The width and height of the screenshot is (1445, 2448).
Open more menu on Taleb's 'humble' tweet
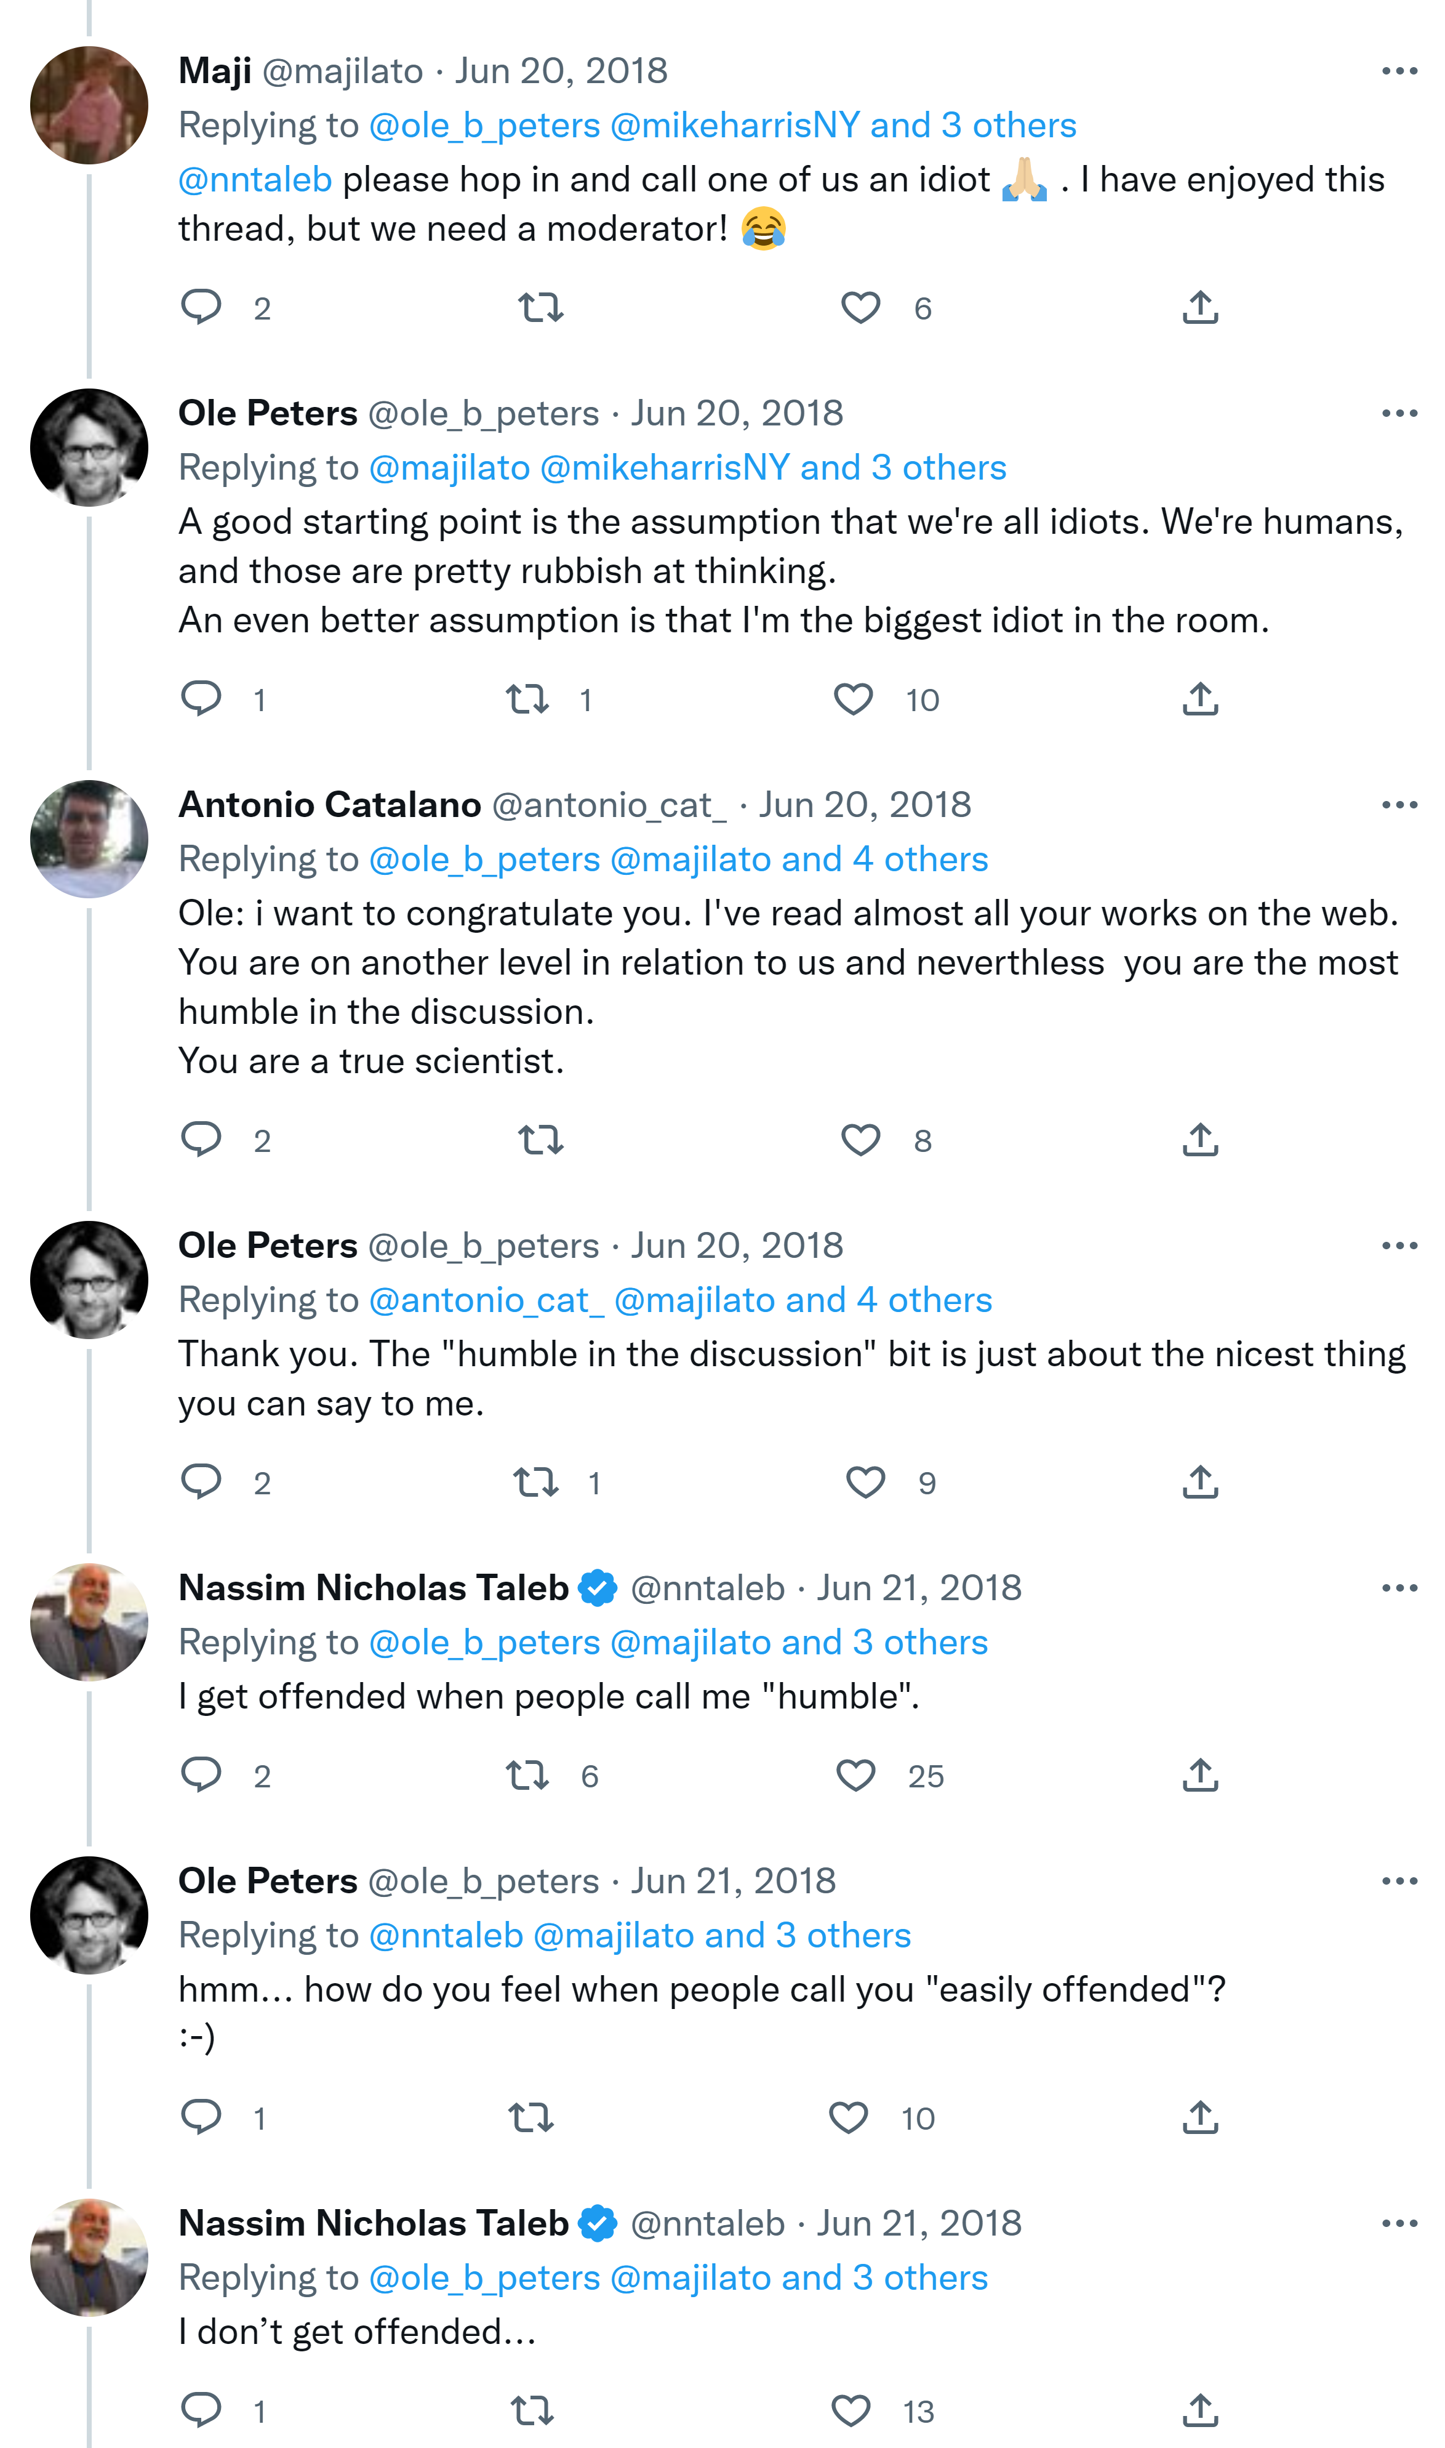pos(1398,1588)
